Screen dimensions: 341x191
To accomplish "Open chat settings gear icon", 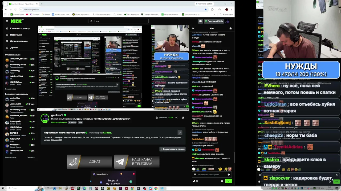I will [222, 181].
